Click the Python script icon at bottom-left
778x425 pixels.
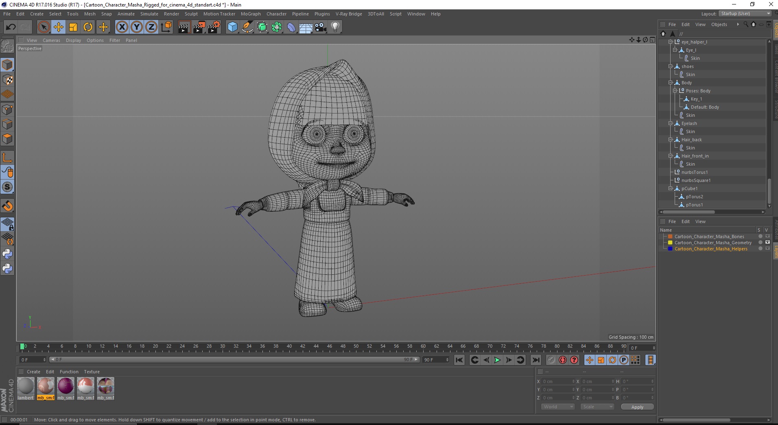click(7, 269)
